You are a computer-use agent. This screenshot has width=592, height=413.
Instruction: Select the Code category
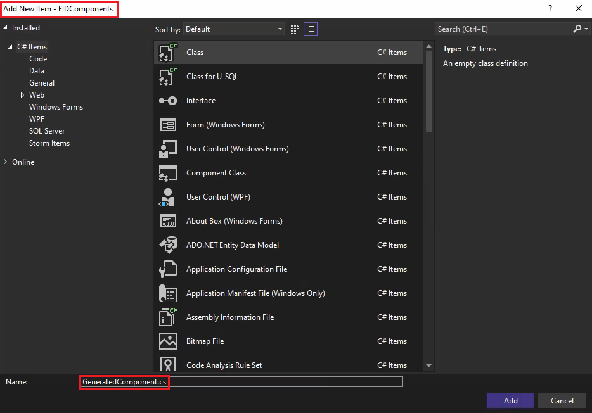(38, 59)
